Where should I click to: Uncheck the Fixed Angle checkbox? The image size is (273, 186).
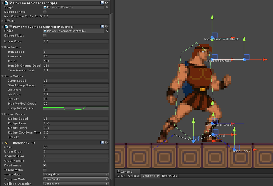pyautogui.click(x=45, y=165)
